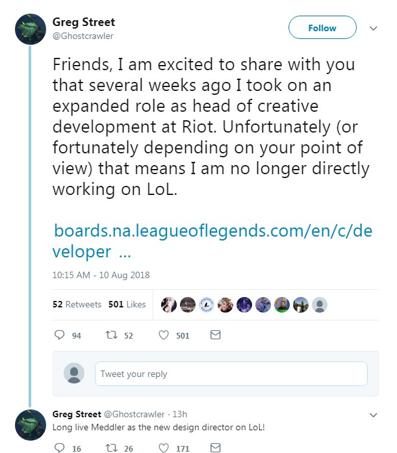
Task: Open the 10:15 AM - 10 Aug 2018 timestamp
Action: [x=101, y=275]
